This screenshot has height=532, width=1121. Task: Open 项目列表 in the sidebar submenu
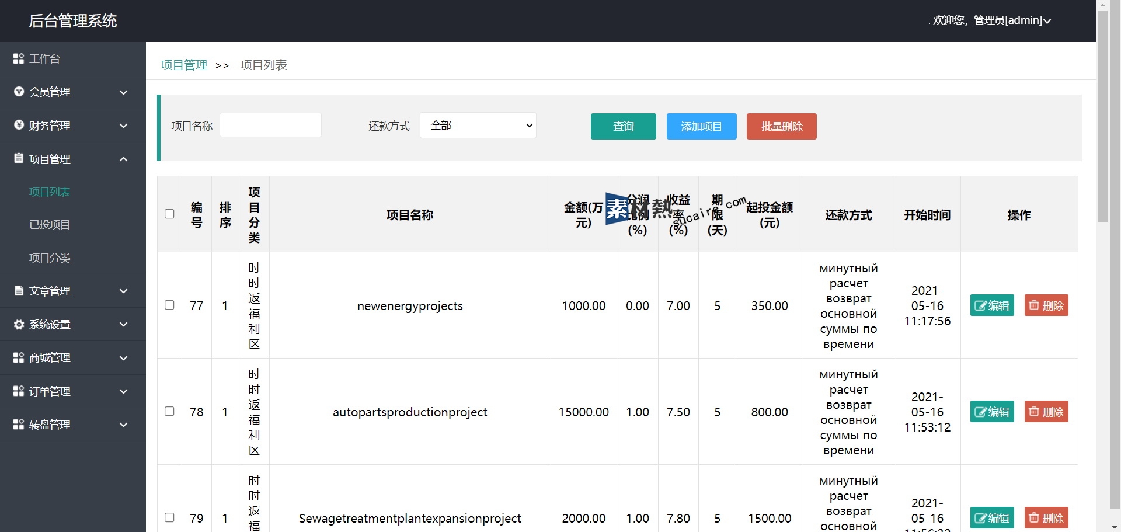click(50, 192)
